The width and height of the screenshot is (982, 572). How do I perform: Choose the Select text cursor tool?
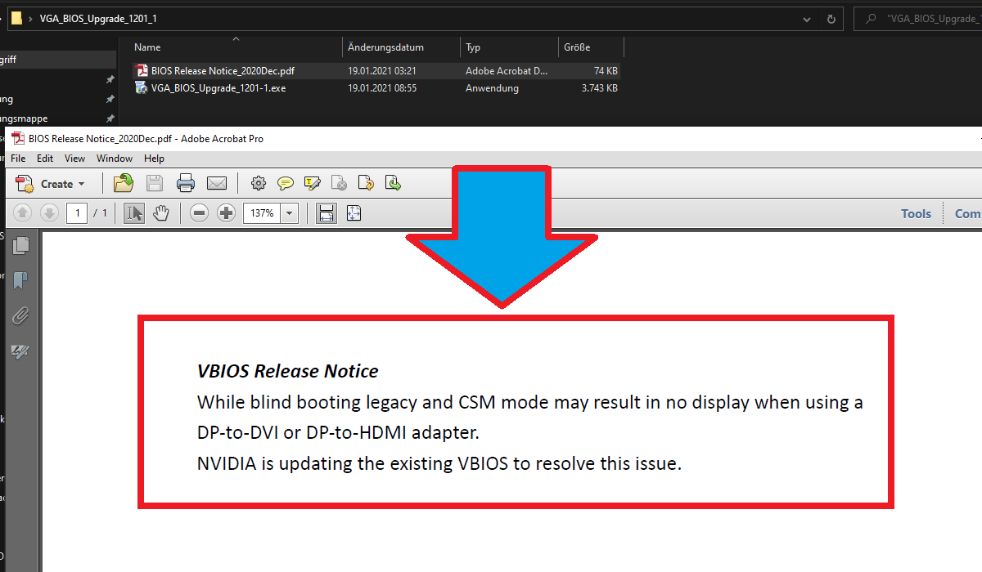tap(134, 213)
